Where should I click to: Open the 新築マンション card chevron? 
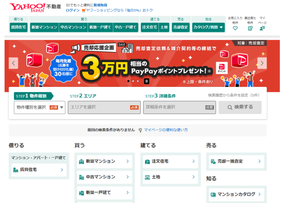pos(128,161)
